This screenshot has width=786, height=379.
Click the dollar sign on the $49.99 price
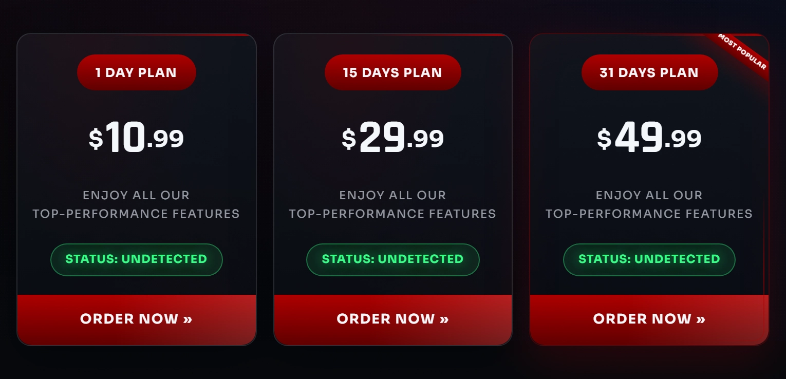(x=604, y=139)
